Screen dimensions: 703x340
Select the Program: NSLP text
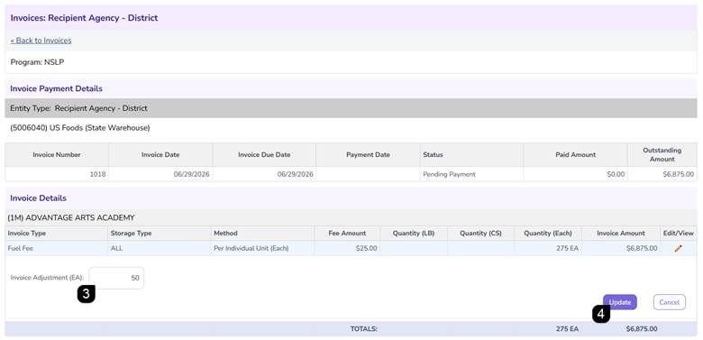pyautogui.click(x=37, y=62)
